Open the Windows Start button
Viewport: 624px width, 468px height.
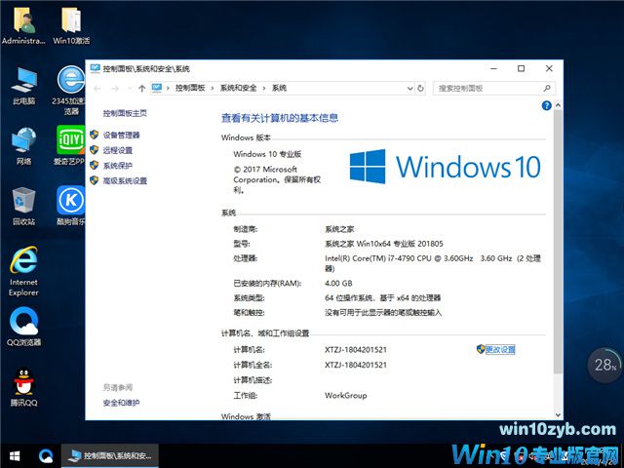(x=15, y=455)
